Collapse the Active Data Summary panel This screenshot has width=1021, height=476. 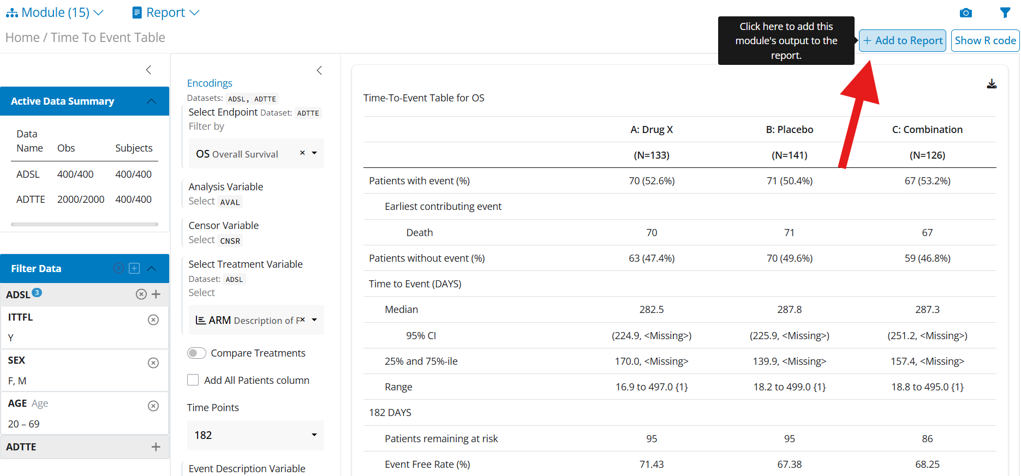[151, 101]
